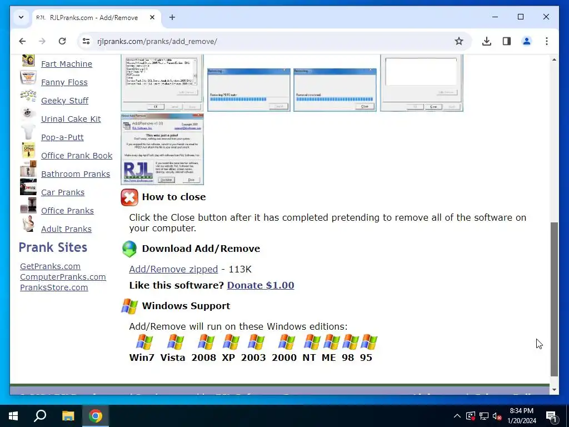This screenshot has width=569, height=427.
Task: Open the ComputerPranks.com link
Action: (x=63, y=277)
